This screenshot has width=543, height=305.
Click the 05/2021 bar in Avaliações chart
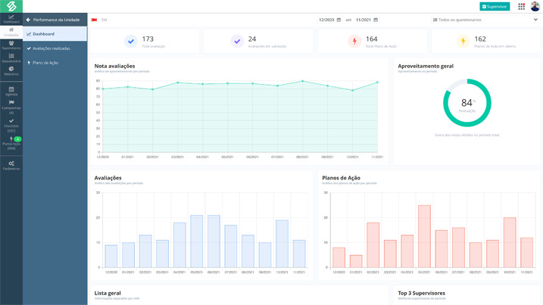[x=197, y=241]
